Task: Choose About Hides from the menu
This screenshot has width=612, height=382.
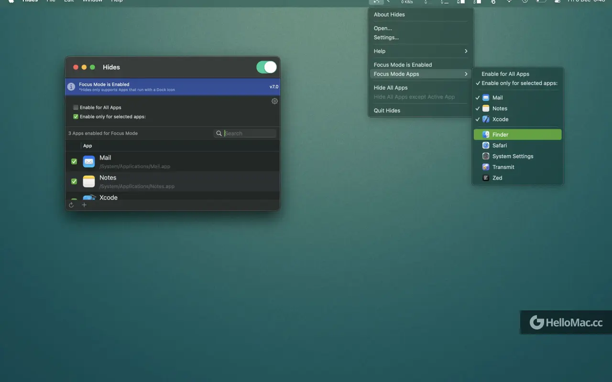Action: pyautogui.click(x=421, y=15)
